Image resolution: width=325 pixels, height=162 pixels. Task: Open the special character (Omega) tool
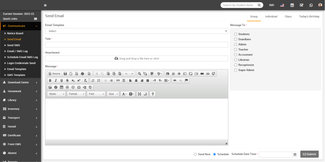pos(79,87)
